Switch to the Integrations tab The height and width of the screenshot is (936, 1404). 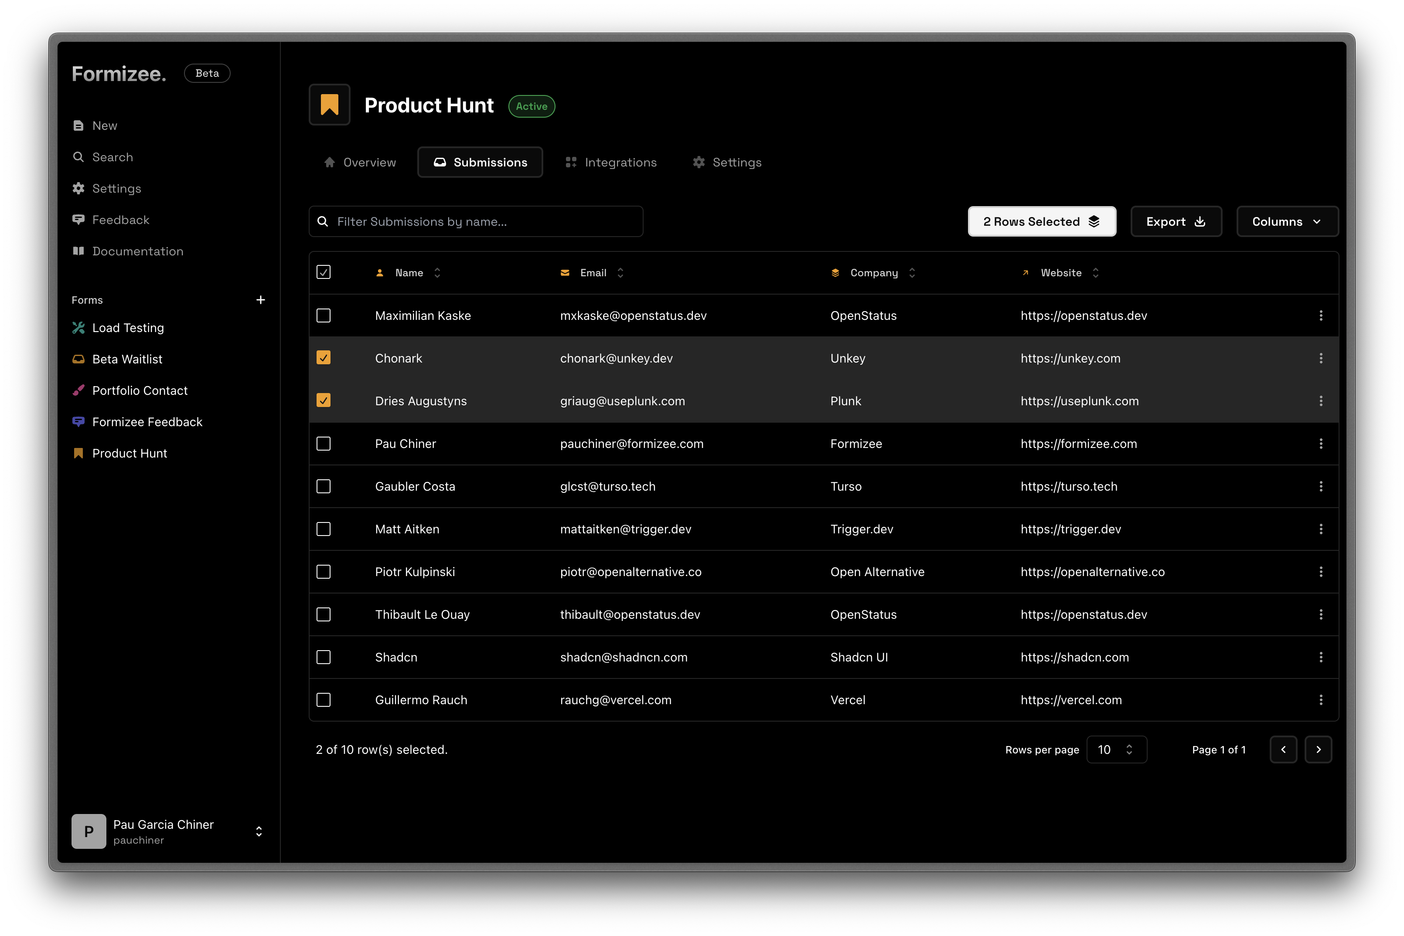(x=611, y=163)
